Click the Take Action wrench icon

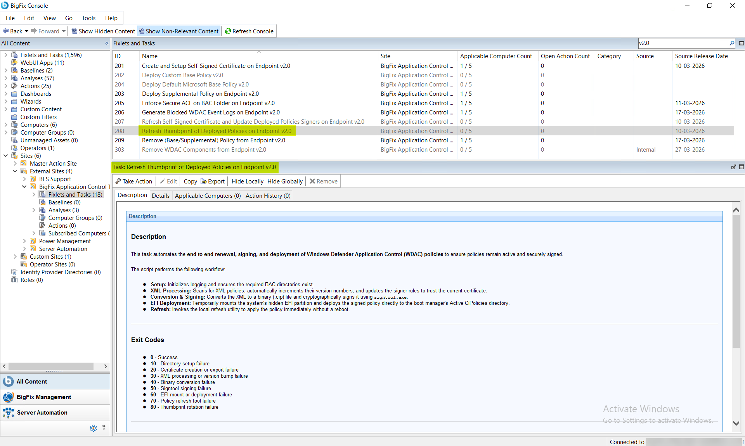tap(119, 181)
